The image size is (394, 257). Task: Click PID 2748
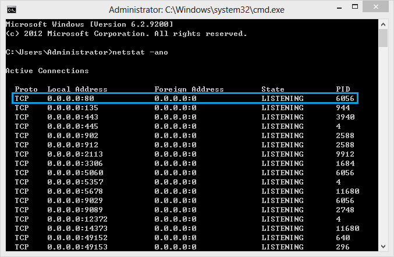[345, 209]
